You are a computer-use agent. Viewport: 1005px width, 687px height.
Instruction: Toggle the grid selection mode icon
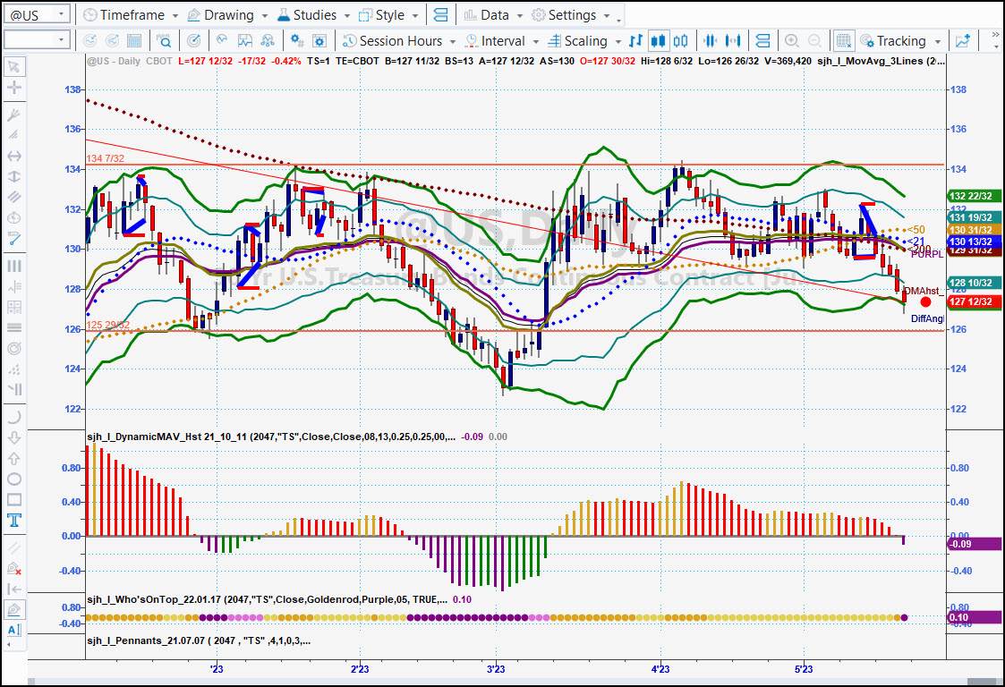pos(844,41)
